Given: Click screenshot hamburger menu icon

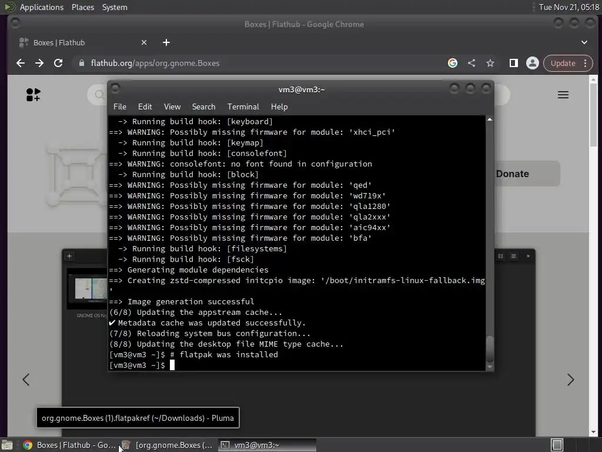Looking at the screenshot, I should click(513, 256).
